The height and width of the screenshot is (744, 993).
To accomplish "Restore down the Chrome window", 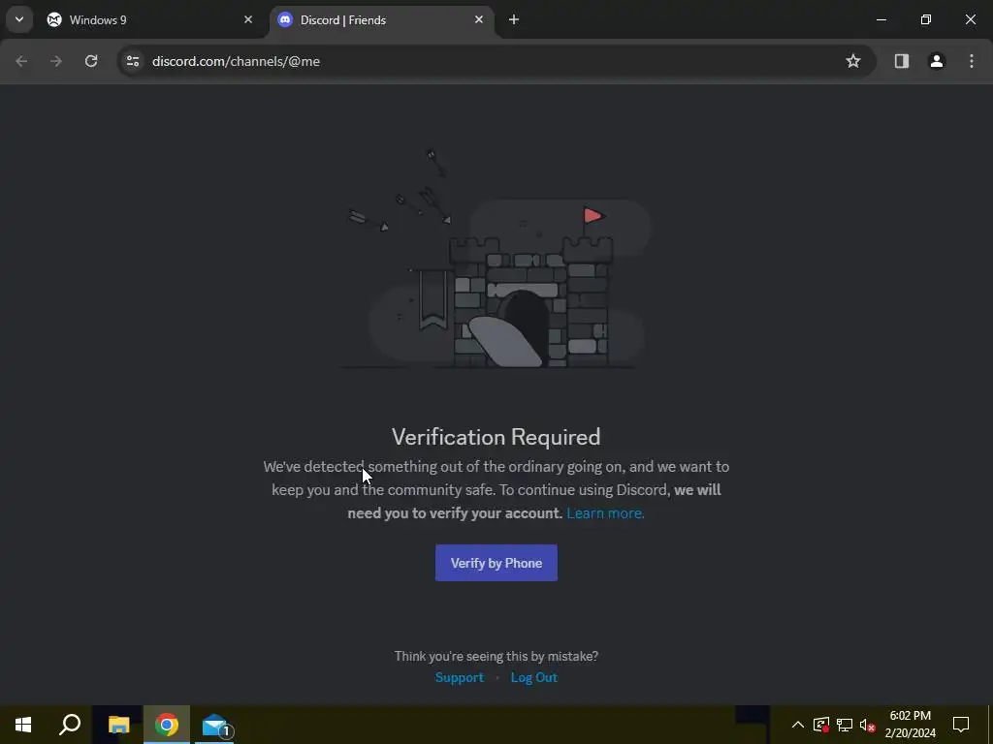I will pyautogui.click(x=926, y=19).
